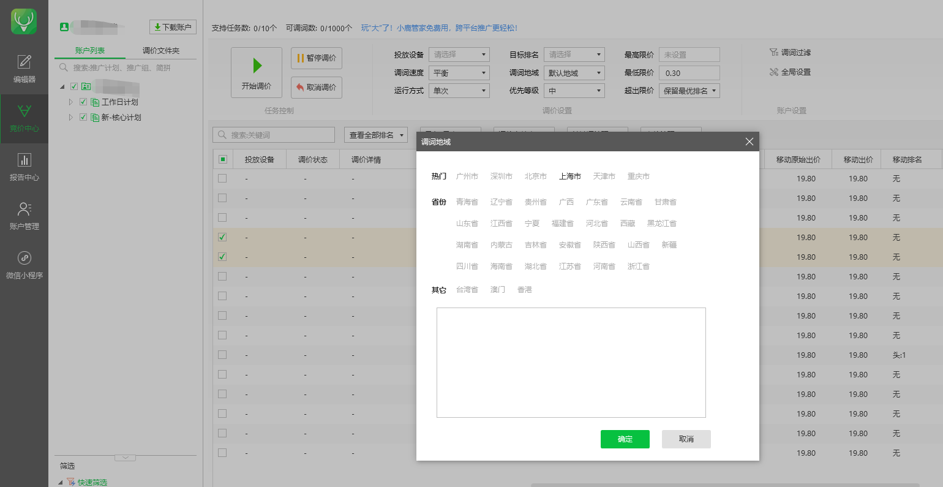This screenshot has height=487, width=943.
Task: Select 四川省 in the province list
Action: coord(467,266)
